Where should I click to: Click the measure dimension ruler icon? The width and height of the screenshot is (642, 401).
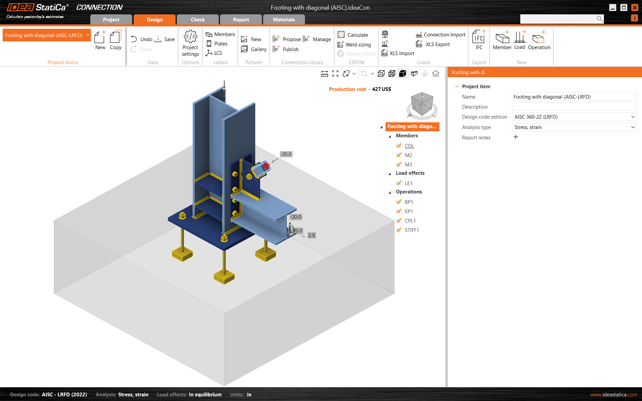(324, 74)
